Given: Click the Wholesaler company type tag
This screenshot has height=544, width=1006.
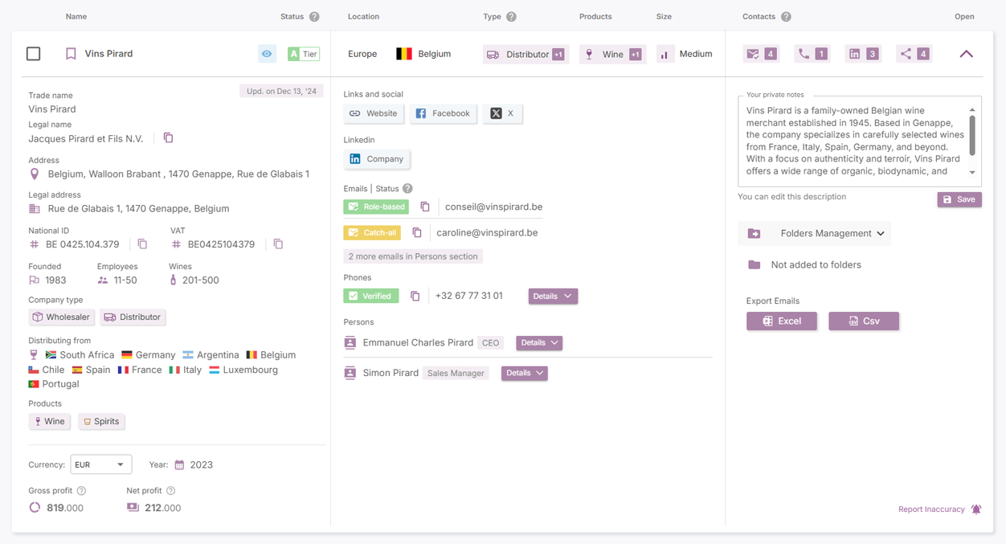Looking at the screenshot, I should coord(61,317).
